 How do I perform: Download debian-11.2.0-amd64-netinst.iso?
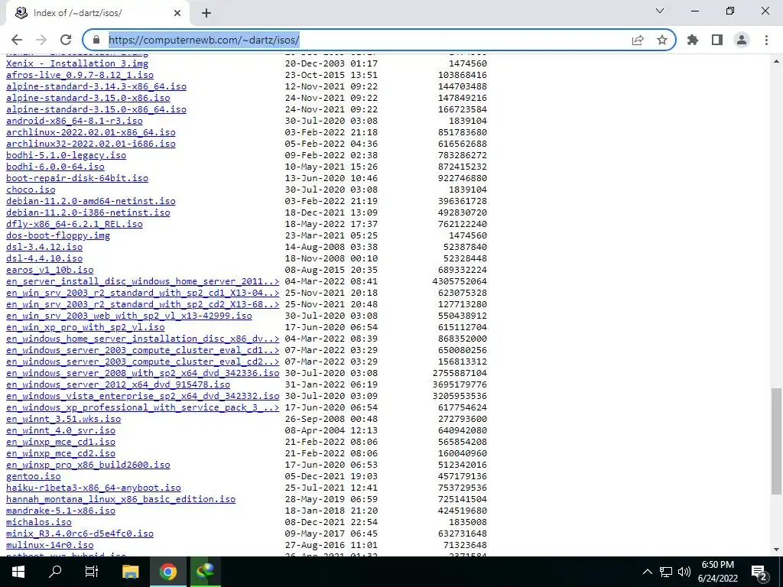tap(91, 201)
